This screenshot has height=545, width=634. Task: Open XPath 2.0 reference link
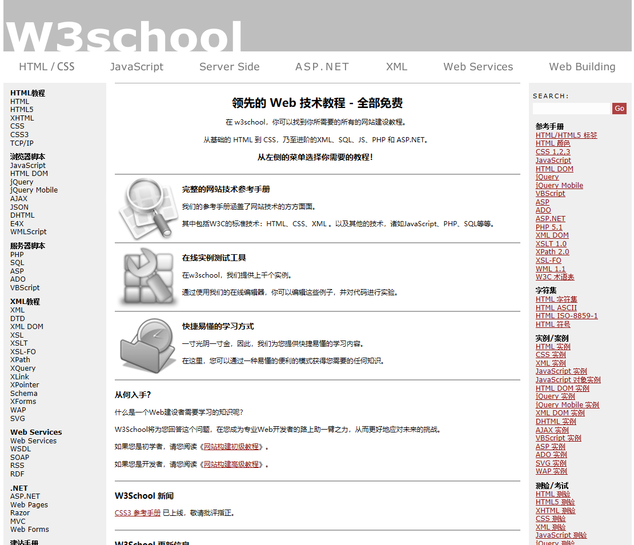click(x=552, y=252)
